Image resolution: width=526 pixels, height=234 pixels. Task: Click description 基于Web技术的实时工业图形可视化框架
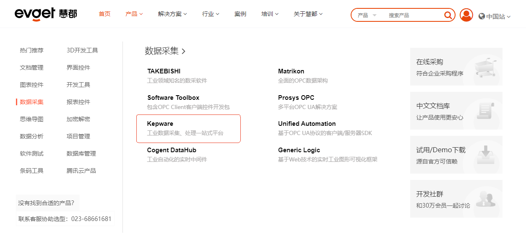pos(328,159)
